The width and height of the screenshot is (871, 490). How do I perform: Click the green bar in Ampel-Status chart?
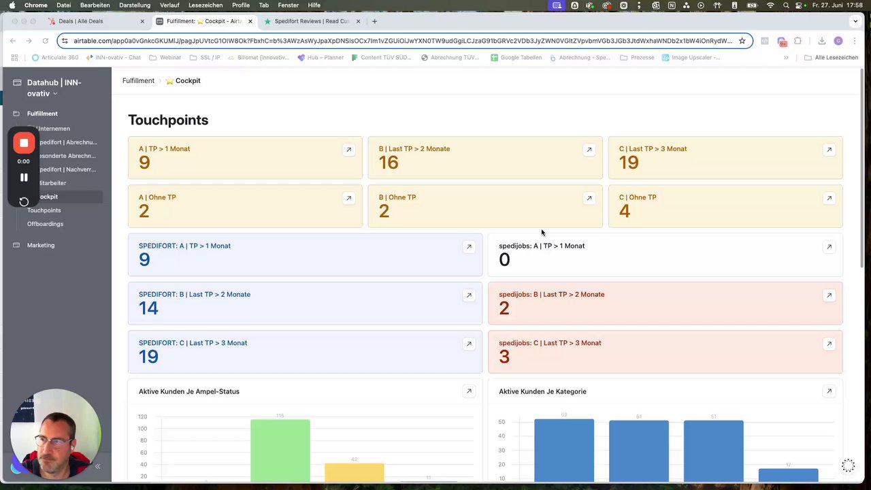pyautogui.click(x=280, y=451)
